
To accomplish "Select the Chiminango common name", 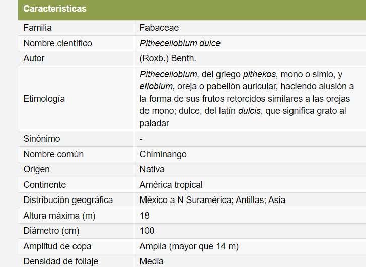I will click(x=163, y=154).
